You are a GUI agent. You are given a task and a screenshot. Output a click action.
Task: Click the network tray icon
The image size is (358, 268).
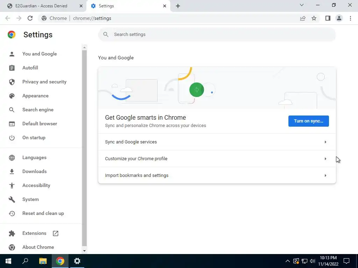[305, 261]
